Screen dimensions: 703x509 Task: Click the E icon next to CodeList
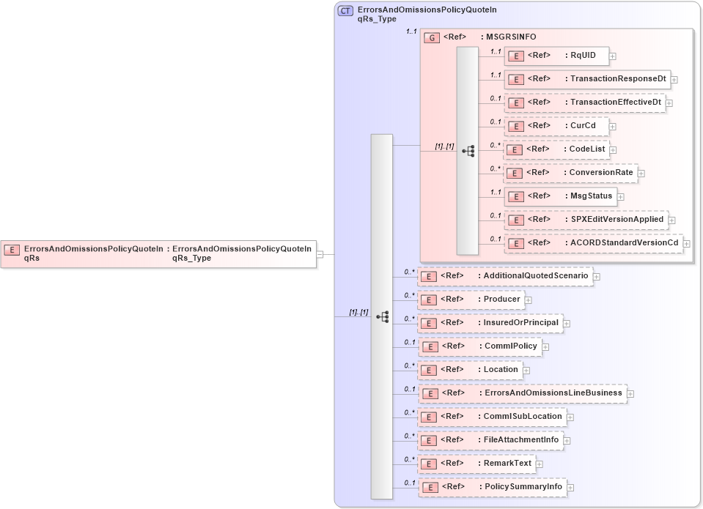[513, 149]
